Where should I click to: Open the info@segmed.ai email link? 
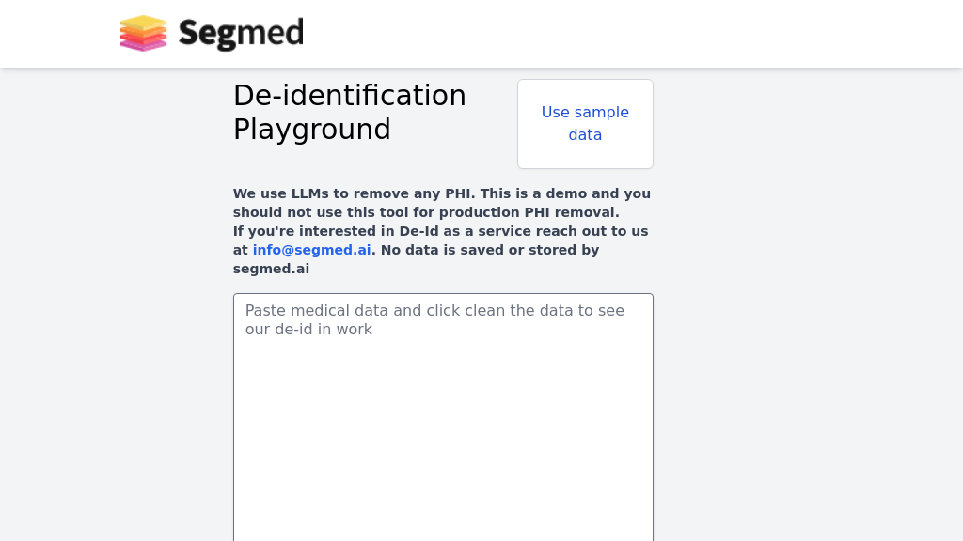[x=311, y=250]
